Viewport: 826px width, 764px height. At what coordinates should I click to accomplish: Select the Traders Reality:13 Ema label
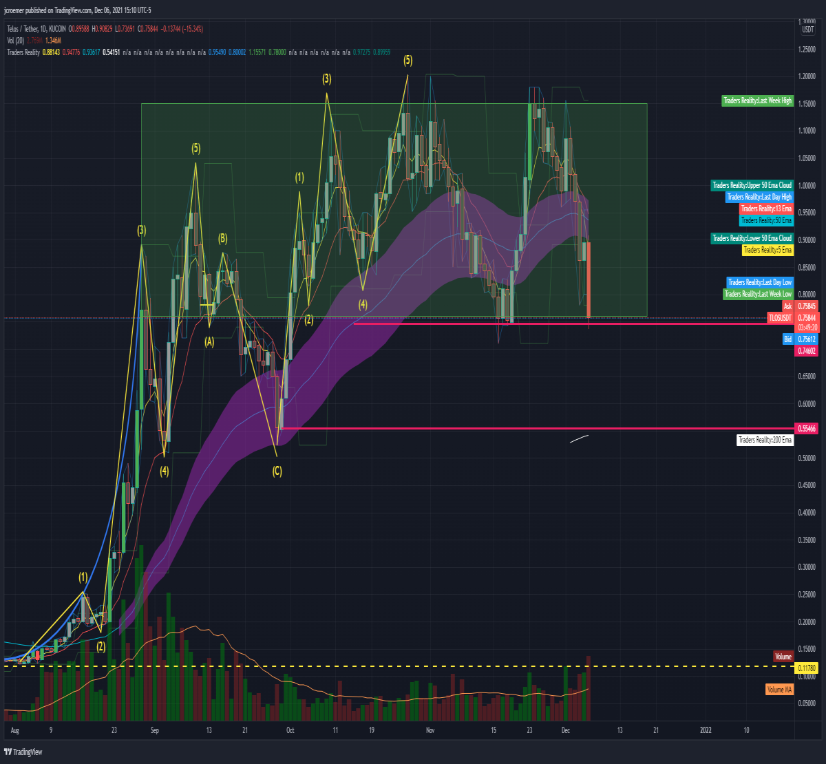tap(766, 209)
